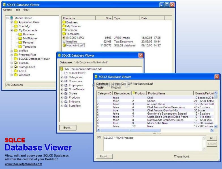Image resolution: width=222 pixels, height=169 pixels.
Task: Click the Business folder icon in file list
Action: [x=64, y=22]
